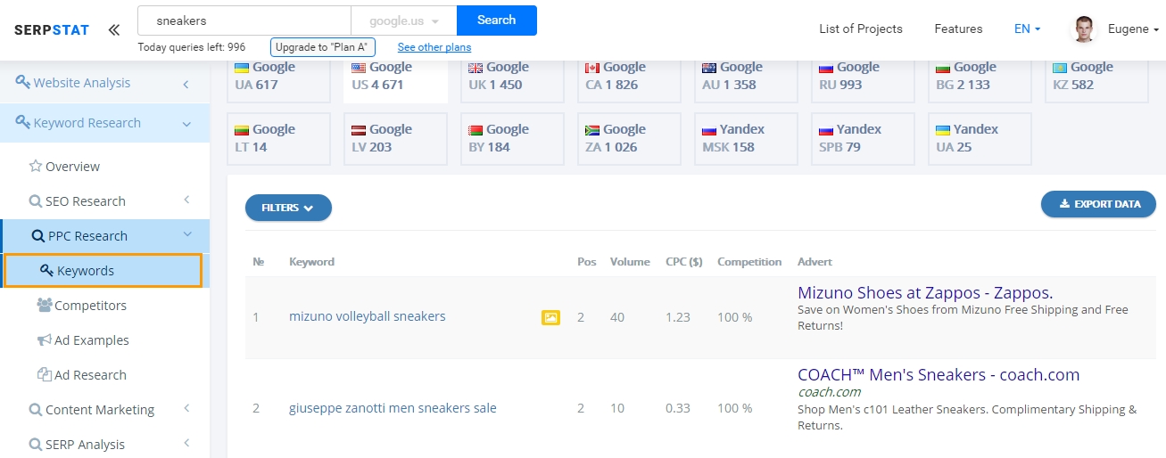Sort by the Pos column header
The height and width of the screenshot is (458, 1166).
point(587,262)
